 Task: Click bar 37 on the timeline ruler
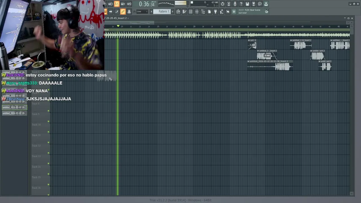[266, 27]
